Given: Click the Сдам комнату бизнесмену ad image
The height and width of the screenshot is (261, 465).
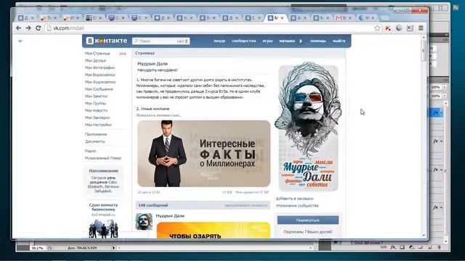Looking at the screenshot, I should pos(103,229).
